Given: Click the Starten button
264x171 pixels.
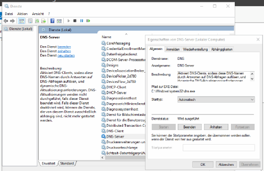Looking at the screenshot, I should coord(164,127).
